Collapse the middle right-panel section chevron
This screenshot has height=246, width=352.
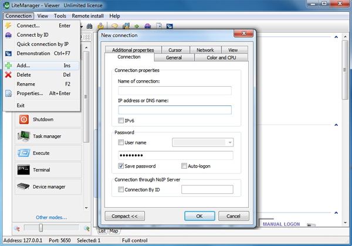(336, 125)
